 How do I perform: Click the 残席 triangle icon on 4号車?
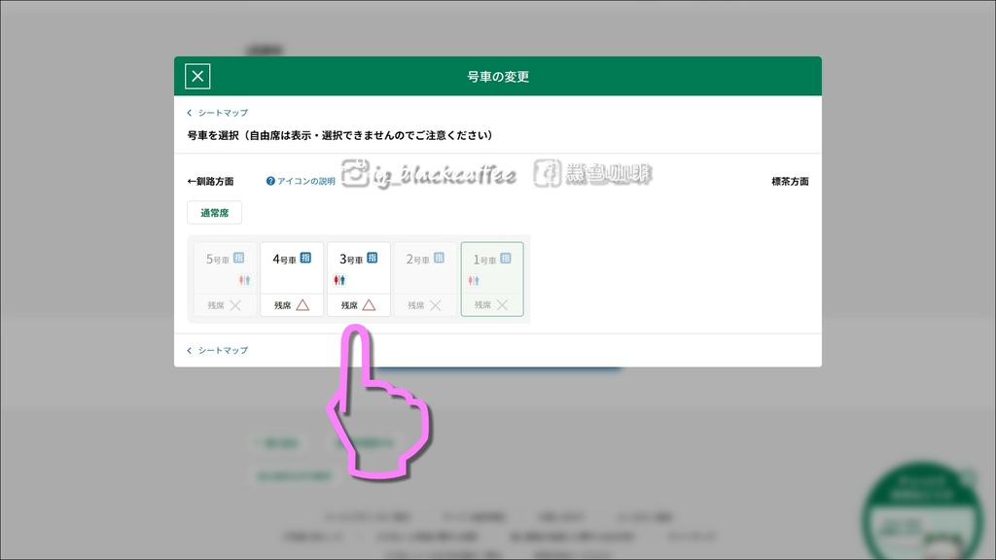click(x=302, y=303)
